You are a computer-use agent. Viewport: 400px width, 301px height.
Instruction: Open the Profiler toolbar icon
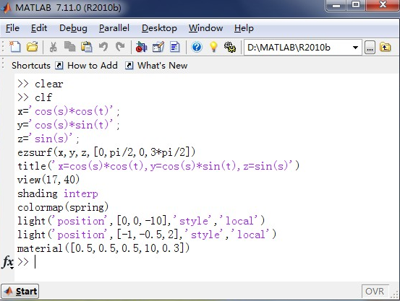click(175, 47)
